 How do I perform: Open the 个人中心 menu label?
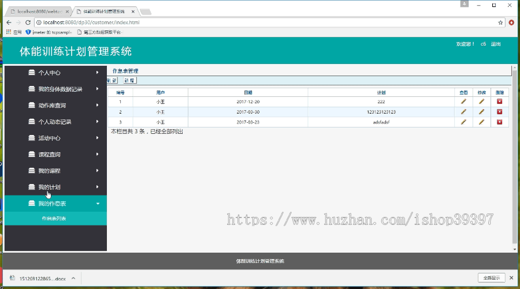click(x=50, y=73)
